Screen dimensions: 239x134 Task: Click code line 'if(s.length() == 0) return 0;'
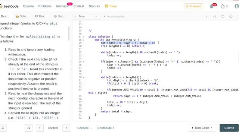pos(123,46)
